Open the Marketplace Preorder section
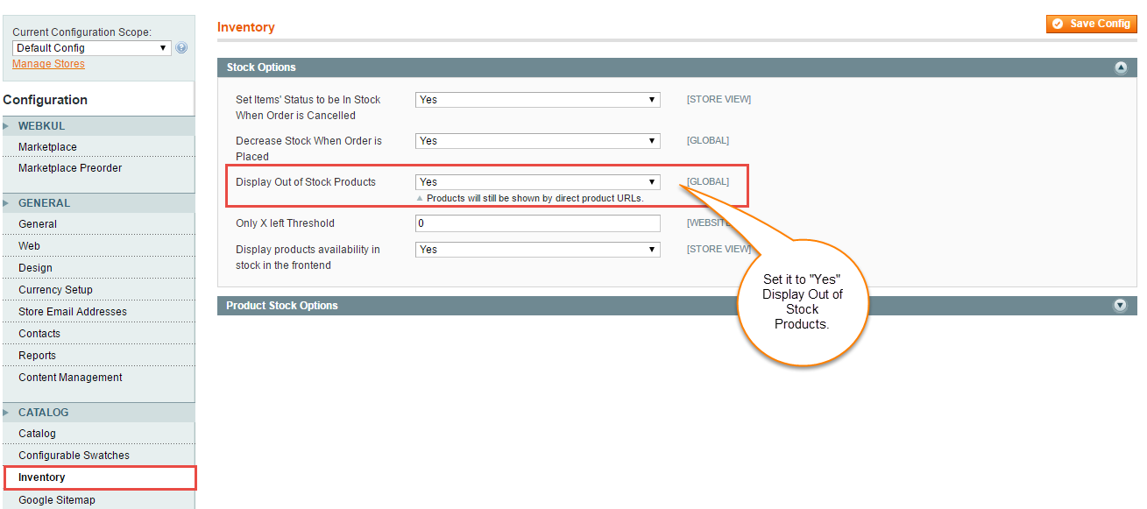The height and width of the screenshot is (509, 1147). pos(67,167)
